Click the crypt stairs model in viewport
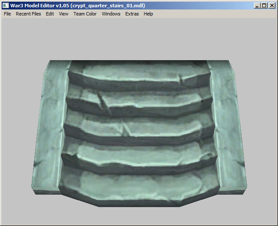Viewport: 278px width, 226px height. pos(139,133)
